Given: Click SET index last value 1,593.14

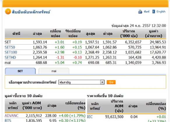Looking at the screenshot, I should click(40, 42).
